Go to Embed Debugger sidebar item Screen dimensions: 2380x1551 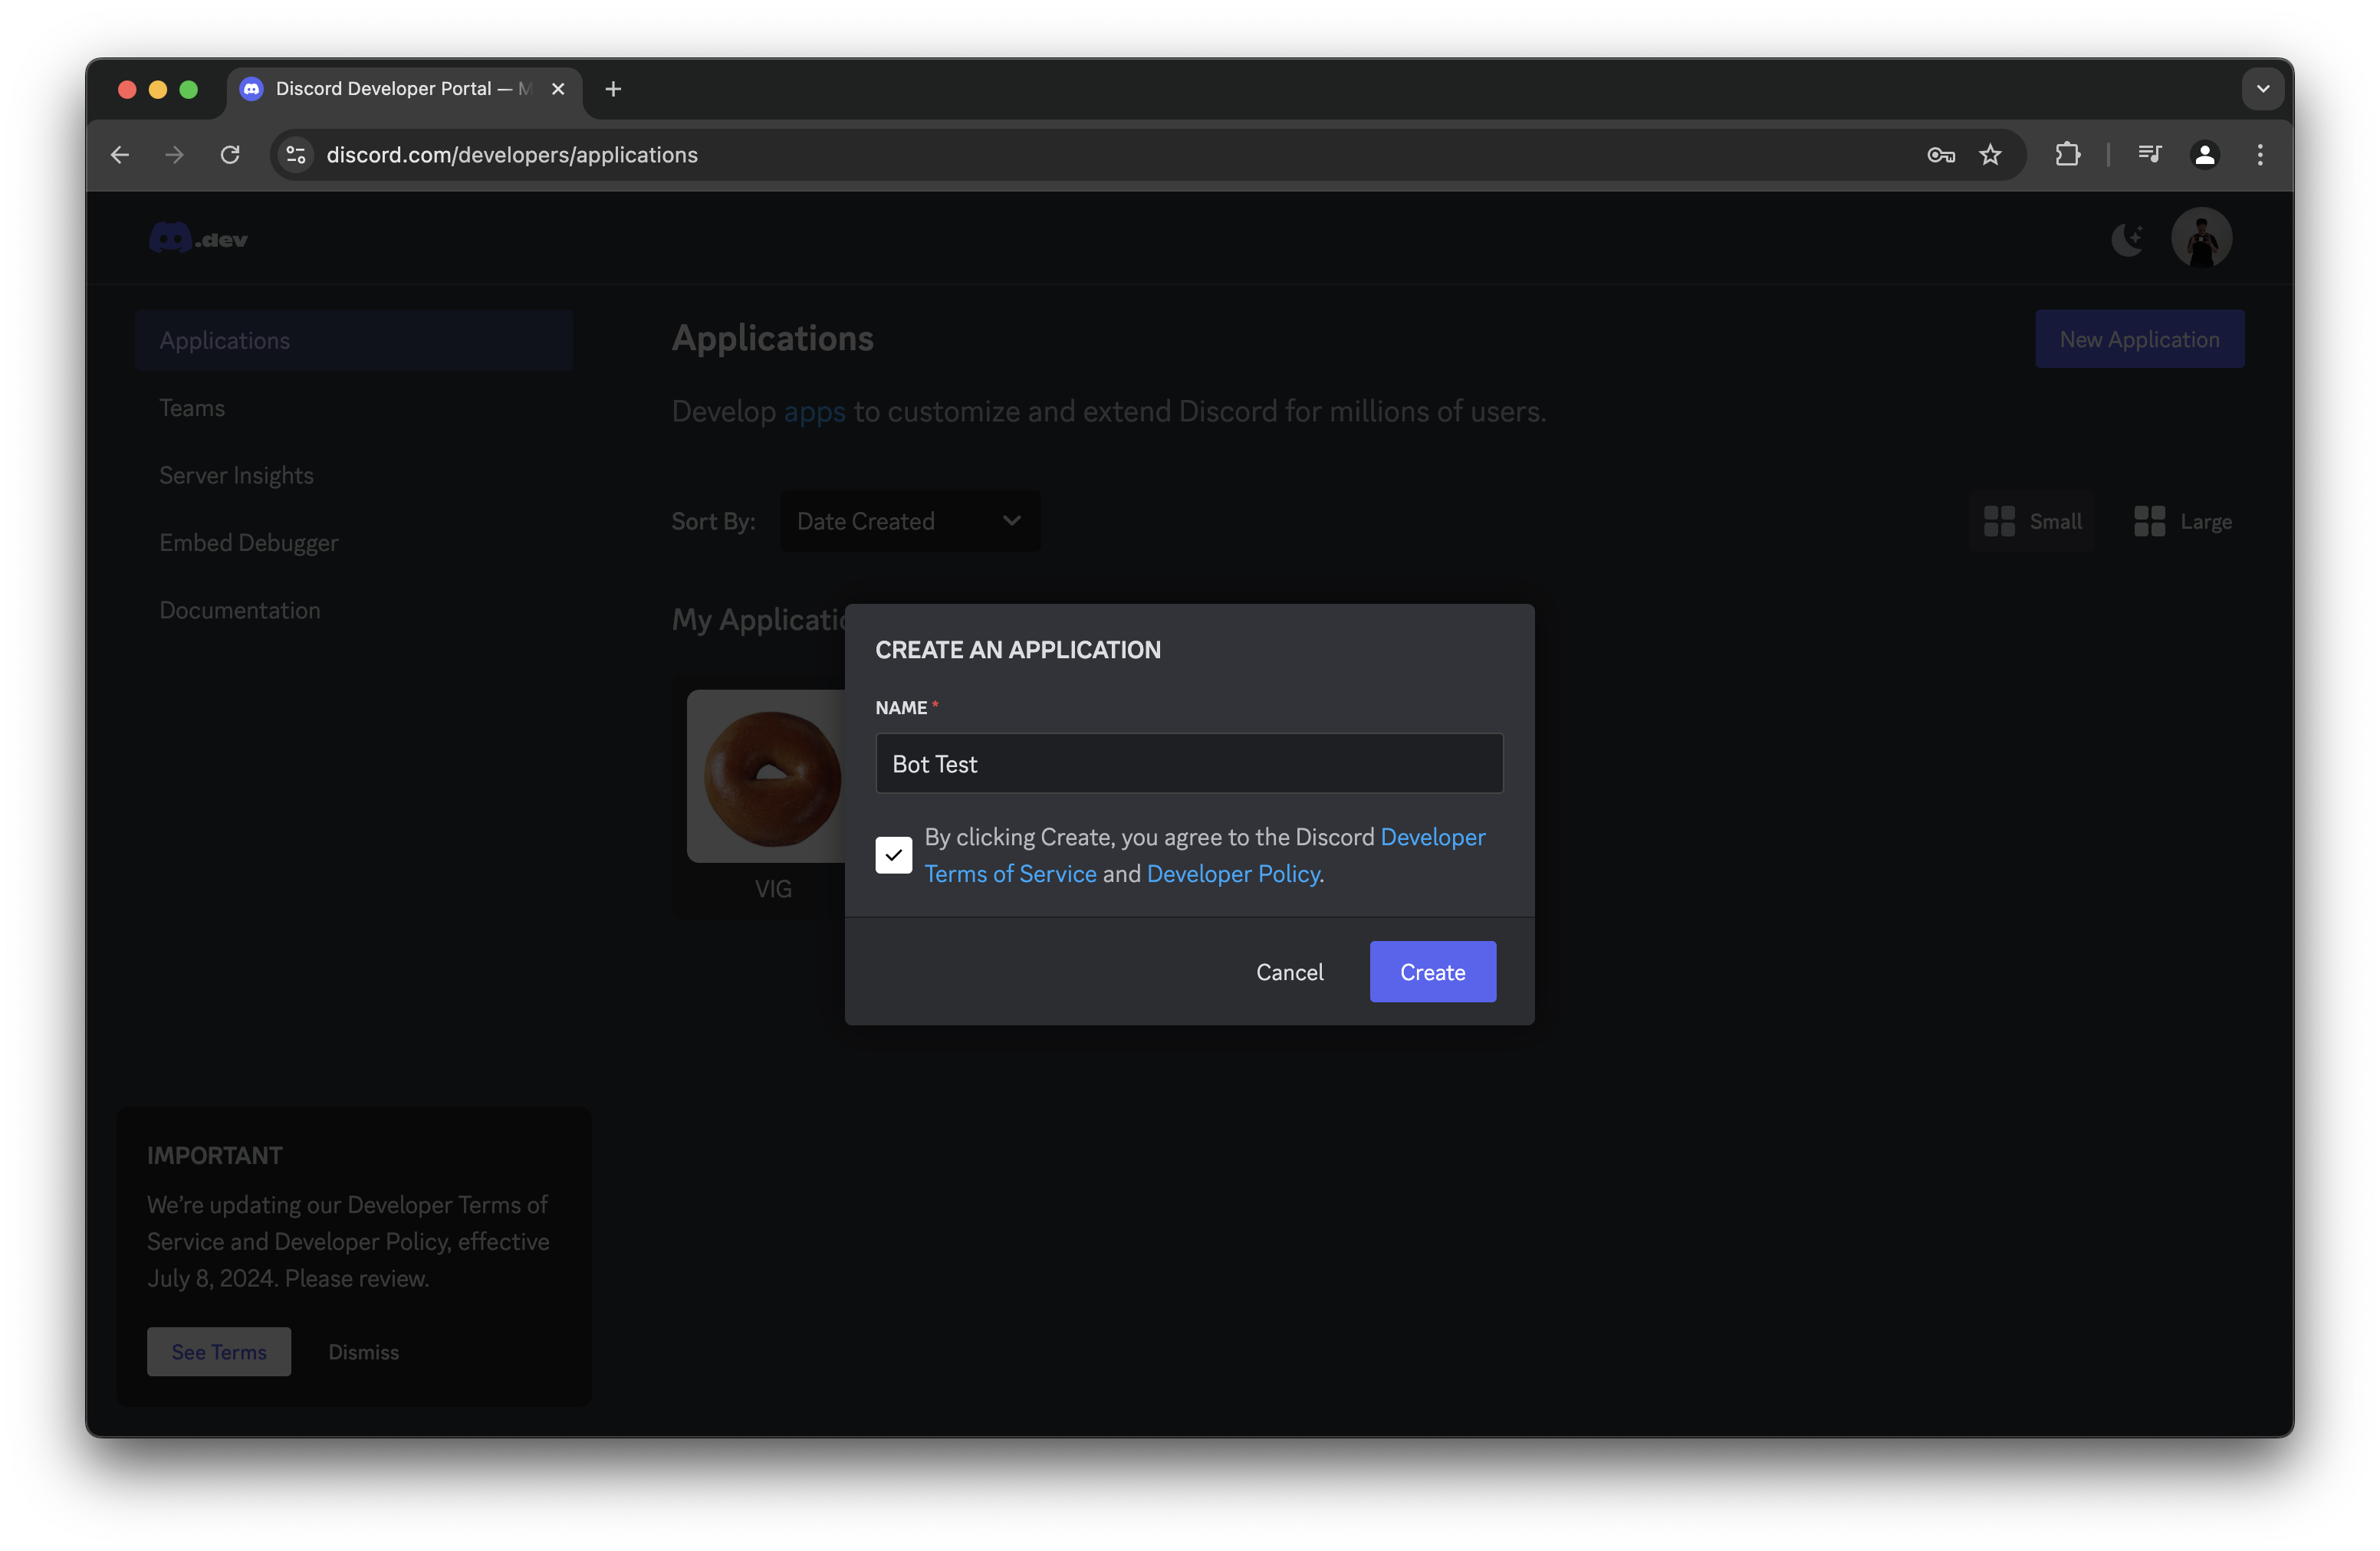pos(249,543)
